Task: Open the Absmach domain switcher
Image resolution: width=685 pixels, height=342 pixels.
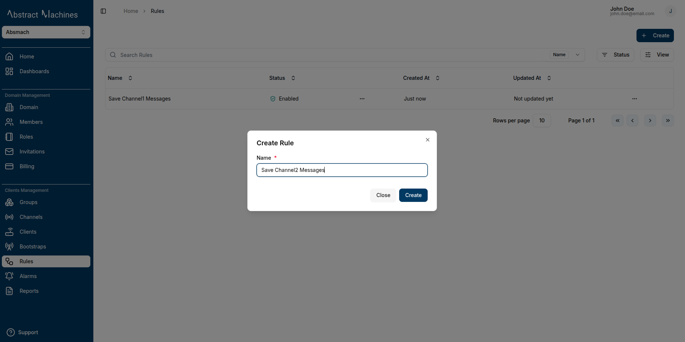Action: click(46, 32)
